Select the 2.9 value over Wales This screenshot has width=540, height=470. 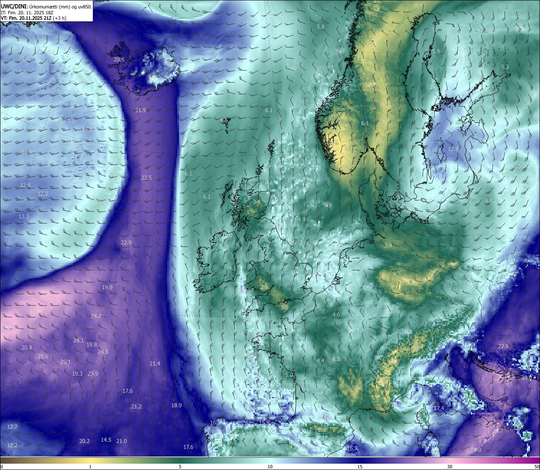click(x=264, y=287)
